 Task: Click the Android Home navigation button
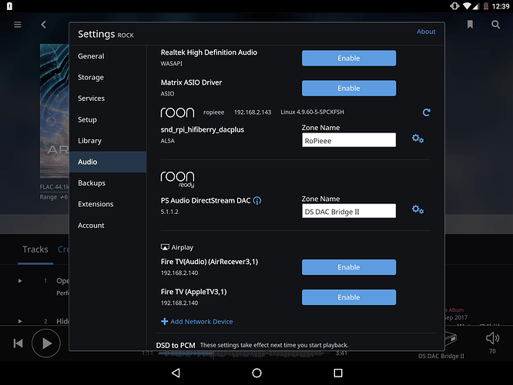coord(256,373)
